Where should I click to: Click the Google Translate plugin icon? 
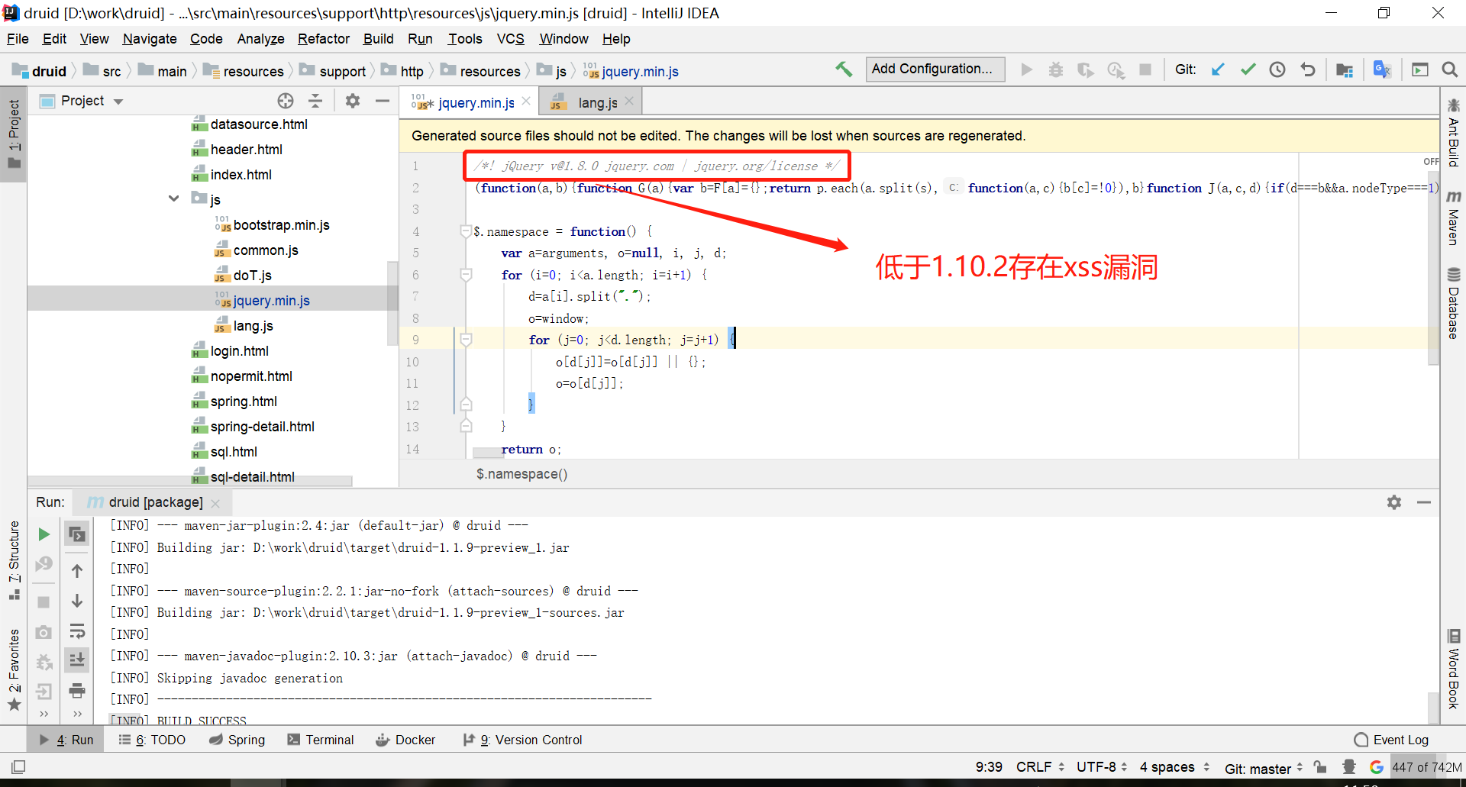(x=1382, y=69)
